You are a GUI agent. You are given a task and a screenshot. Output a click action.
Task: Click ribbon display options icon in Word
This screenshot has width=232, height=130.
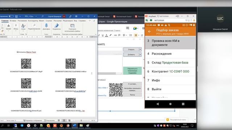tap(76, 16)
